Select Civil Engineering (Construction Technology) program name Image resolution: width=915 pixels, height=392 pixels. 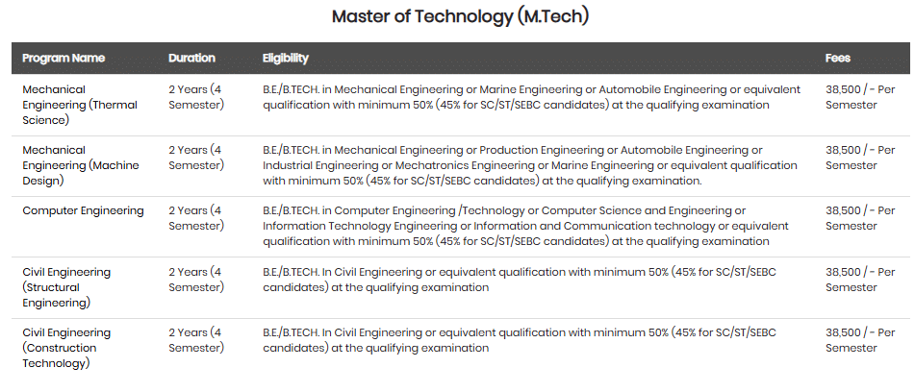click(66, 348)
